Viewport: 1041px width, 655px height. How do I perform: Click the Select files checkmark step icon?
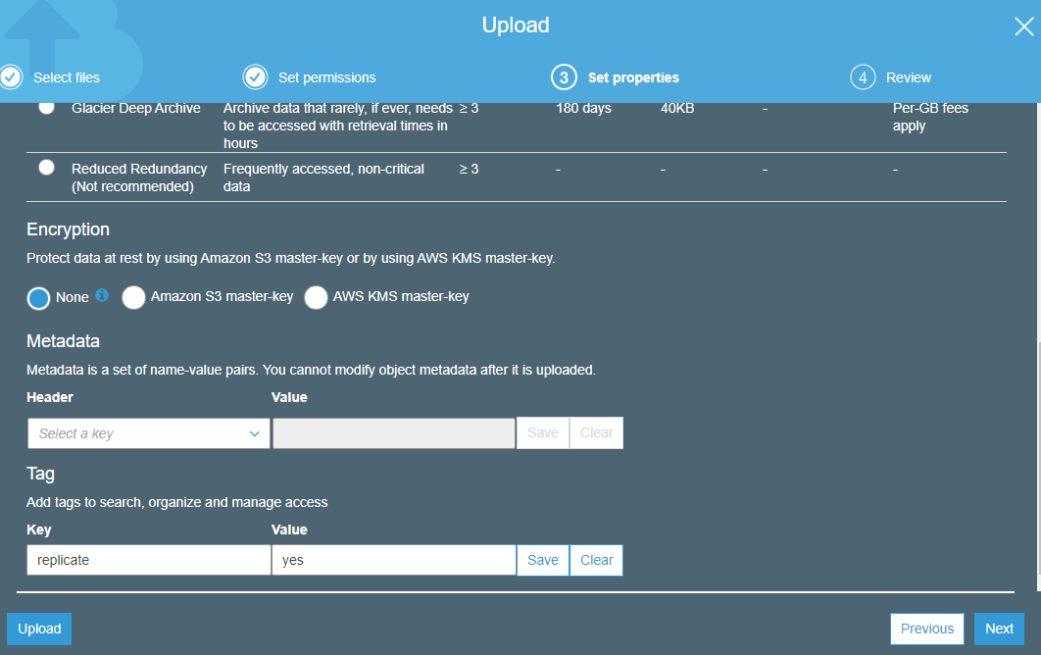tap(10, 77)
